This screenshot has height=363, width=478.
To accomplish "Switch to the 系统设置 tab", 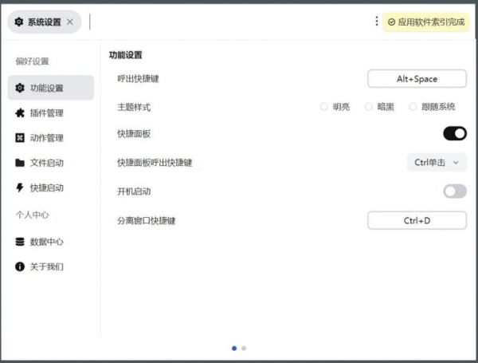I will click(x=41, y=22).
